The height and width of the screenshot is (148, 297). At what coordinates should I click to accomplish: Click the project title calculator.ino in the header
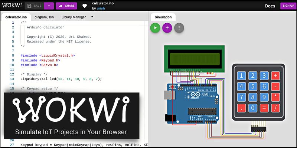[103, 3]
